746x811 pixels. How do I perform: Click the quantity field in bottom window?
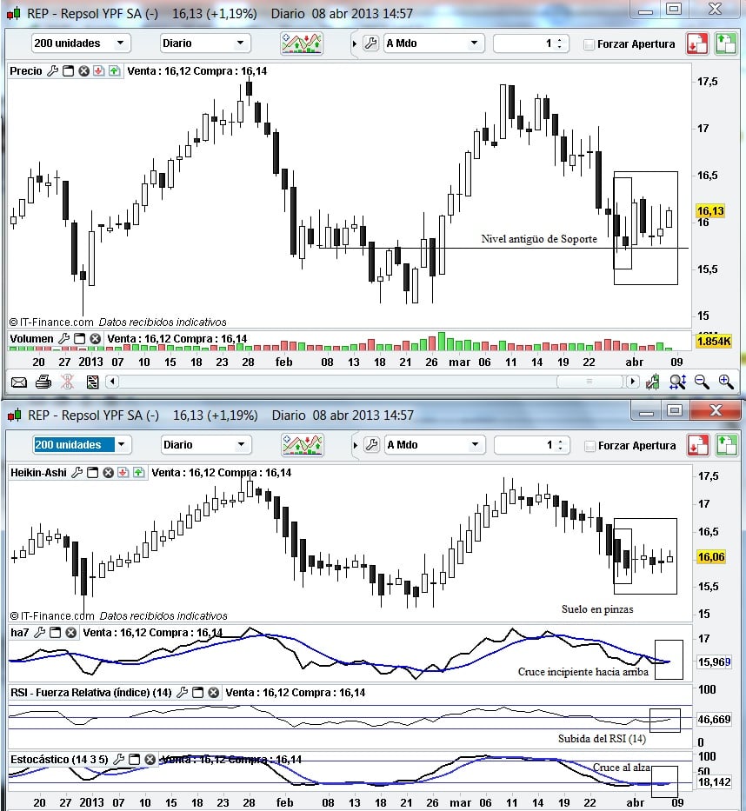coord(532,445)
